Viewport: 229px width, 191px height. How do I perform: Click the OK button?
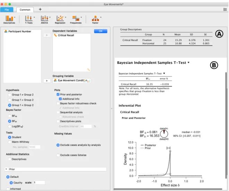coord(101,31)
